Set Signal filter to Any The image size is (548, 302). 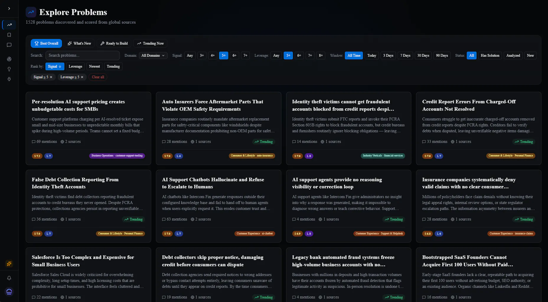coord(190,55)
